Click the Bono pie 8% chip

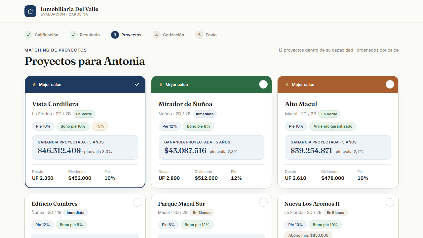coord(199,126)
